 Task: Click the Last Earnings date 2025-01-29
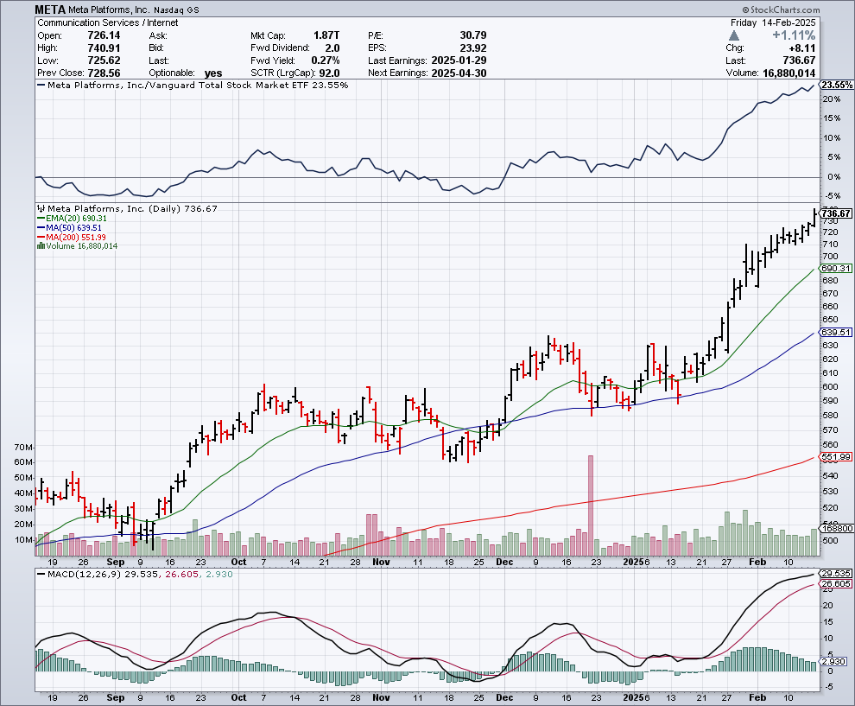point(459,60)
